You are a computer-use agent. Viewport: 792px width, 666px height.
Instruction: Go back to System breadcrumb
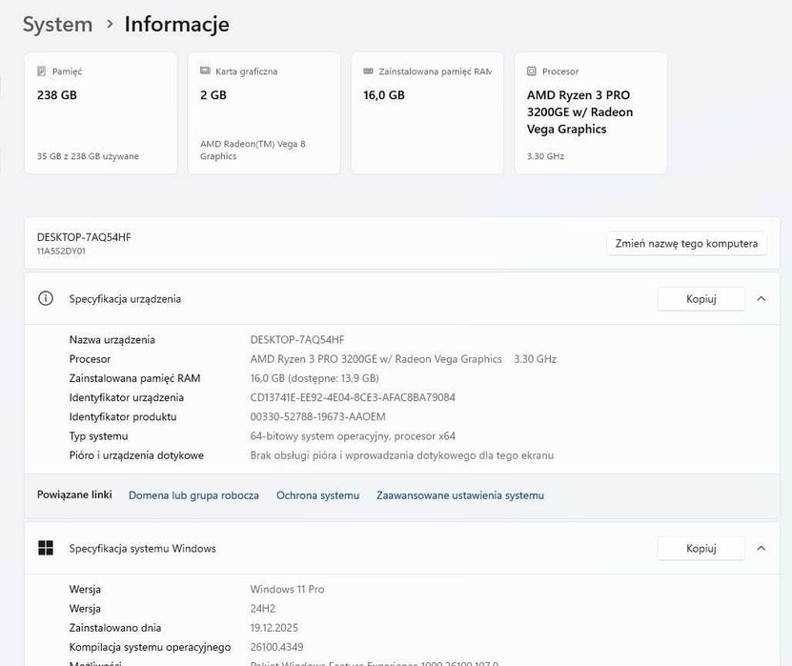(x=57, y=24)
